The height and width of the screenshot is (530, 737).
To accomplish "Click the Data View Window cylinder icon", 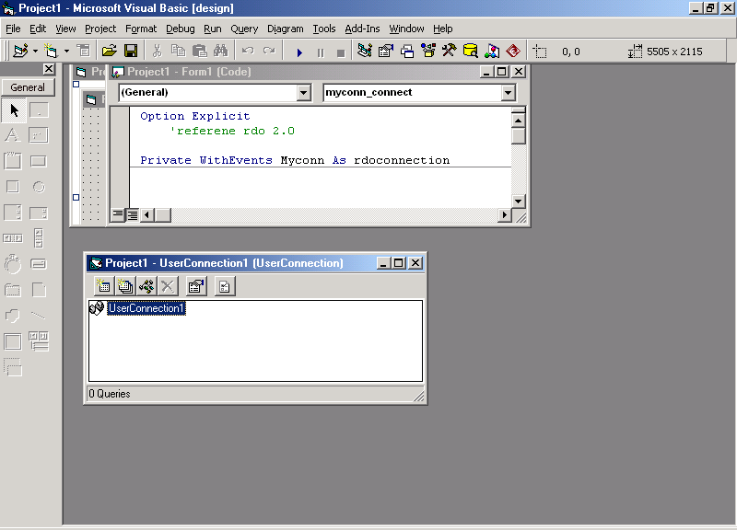I will coord(470,52).
